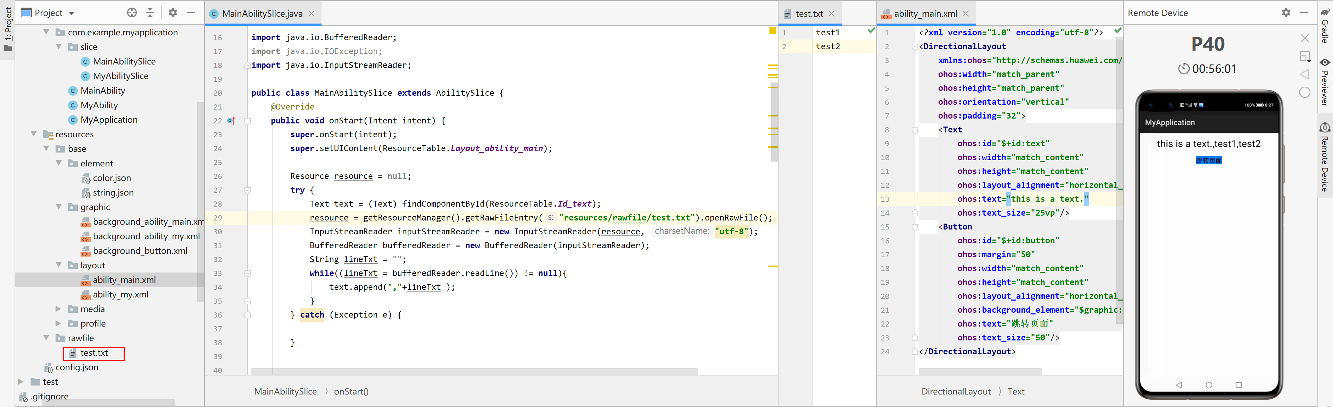
Task: Open Remote Device settings gear
Action: (x=1286, y=12)
